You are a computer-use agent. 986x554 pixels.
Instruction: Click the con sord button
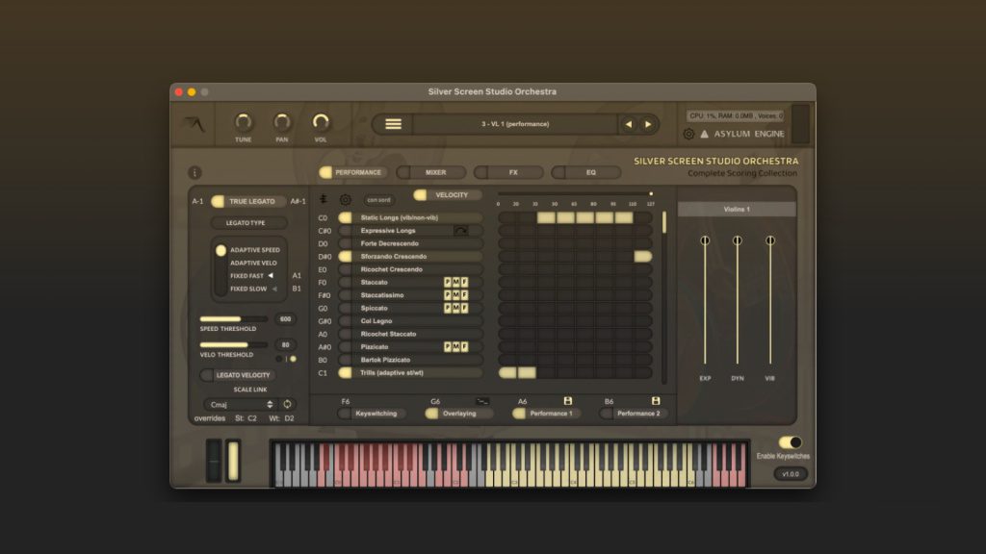click(x=379, y=200)
